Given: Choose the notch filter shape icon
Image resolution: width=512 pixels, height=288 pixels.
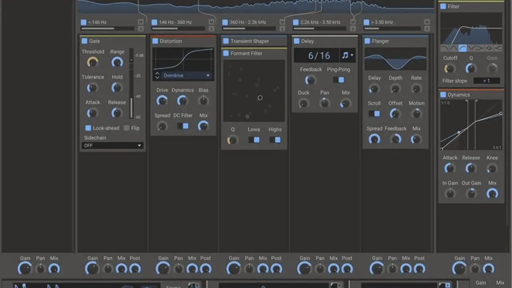Looking at the screenshot, I should click(471, 48).
